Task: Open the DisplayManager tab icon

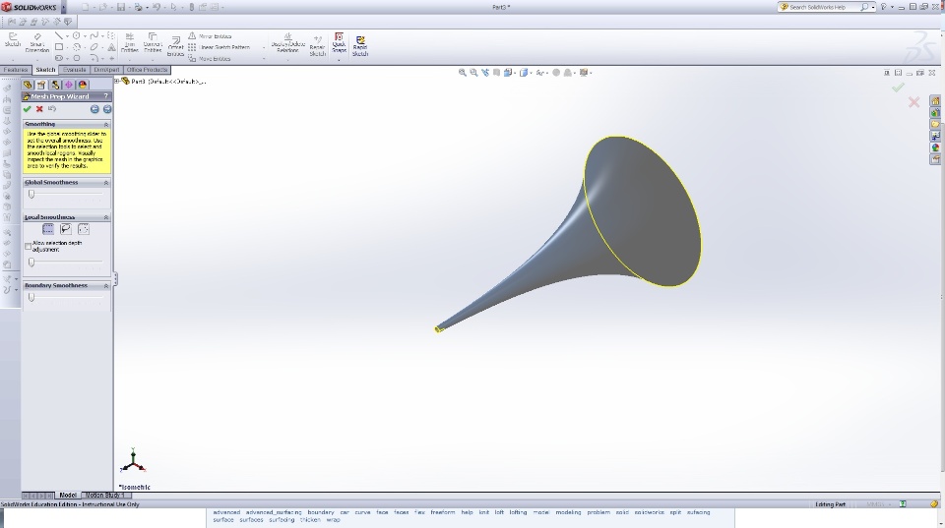Action: pyautogui.click(x=83, y=85)
